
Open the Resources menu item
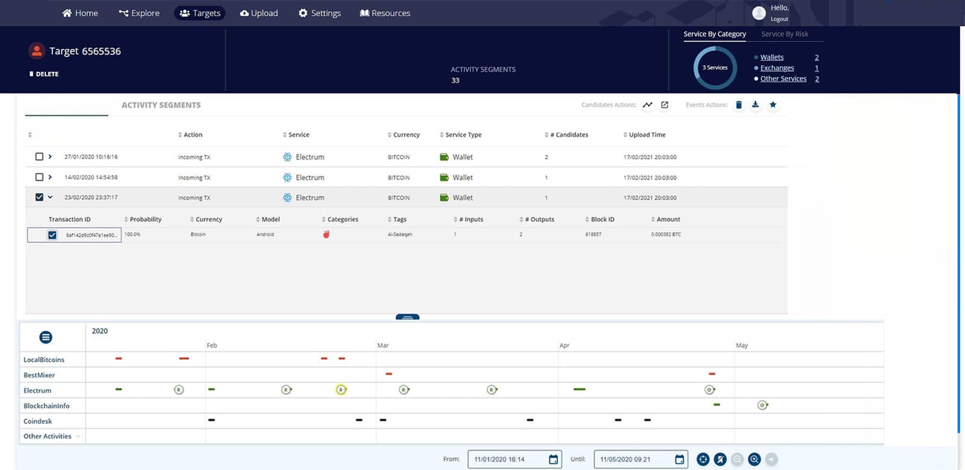[385, 13]
